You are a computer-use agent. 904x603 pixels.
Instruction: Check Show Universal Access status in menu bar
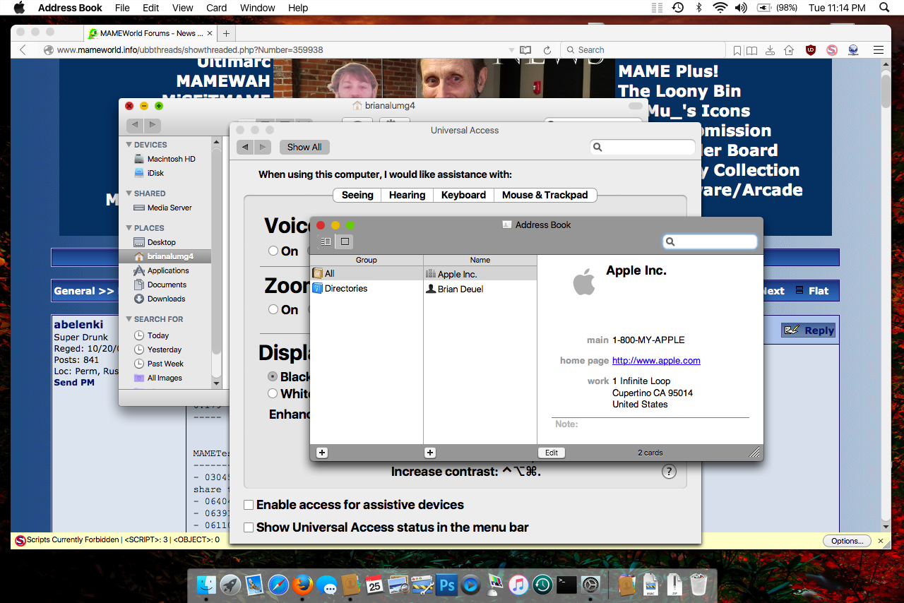(249, 527)
